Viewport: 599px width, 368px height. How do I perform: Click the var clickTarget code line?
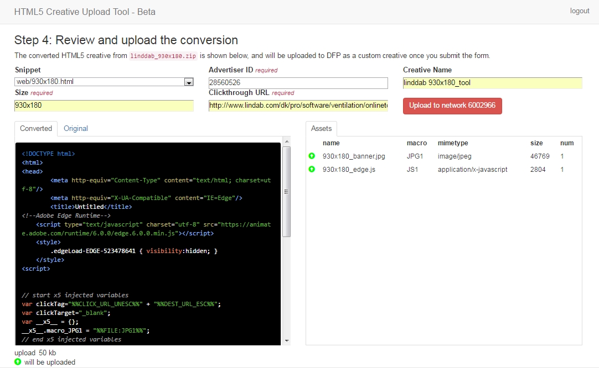click(66, 313)
